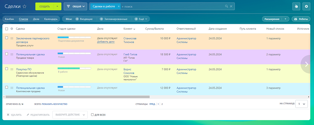Switch to the Канбан view tab

[x=10, y=19]
